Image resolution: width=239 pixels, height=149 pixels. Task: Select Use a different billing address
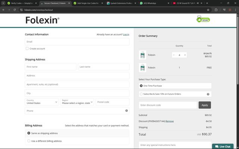[29, 141]
